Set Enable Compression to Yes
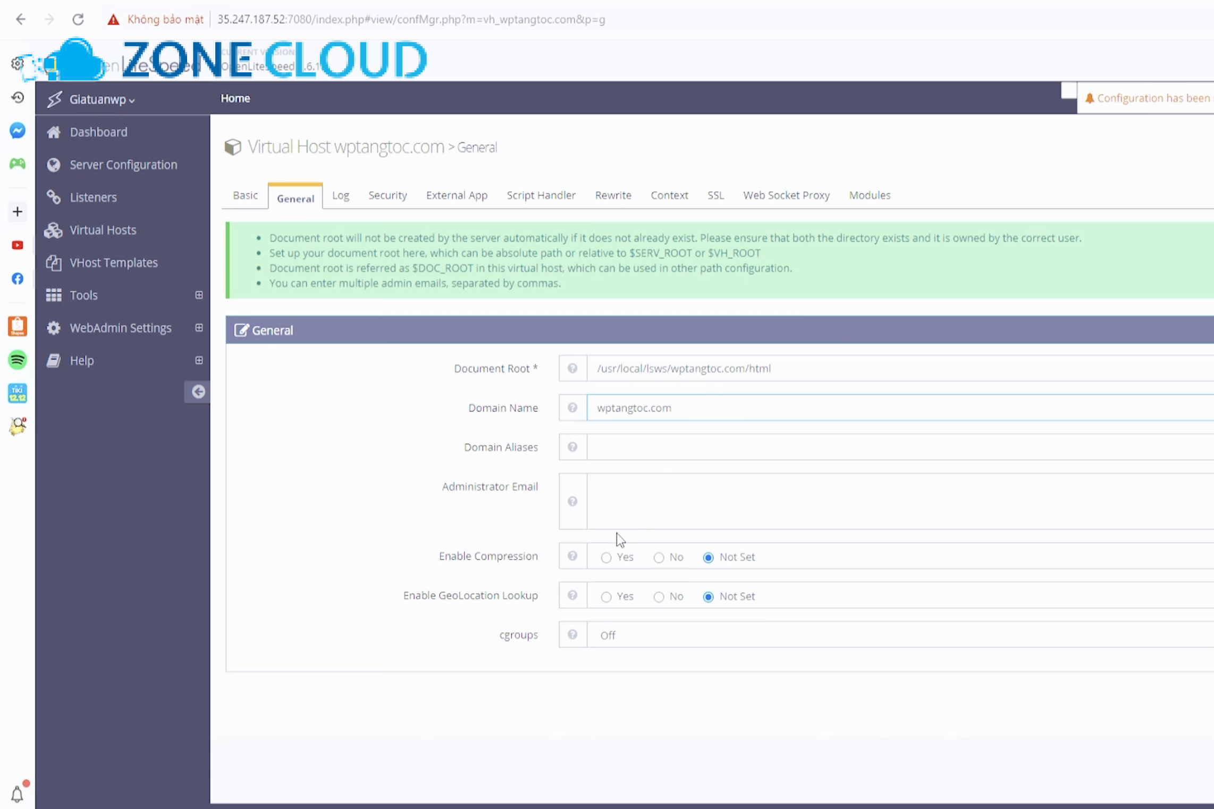The height and width of the screenshot is (809, 1214). 606,558
